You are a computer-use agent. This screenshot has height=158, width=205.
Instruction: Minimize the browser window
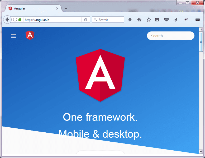click(180, 3)
